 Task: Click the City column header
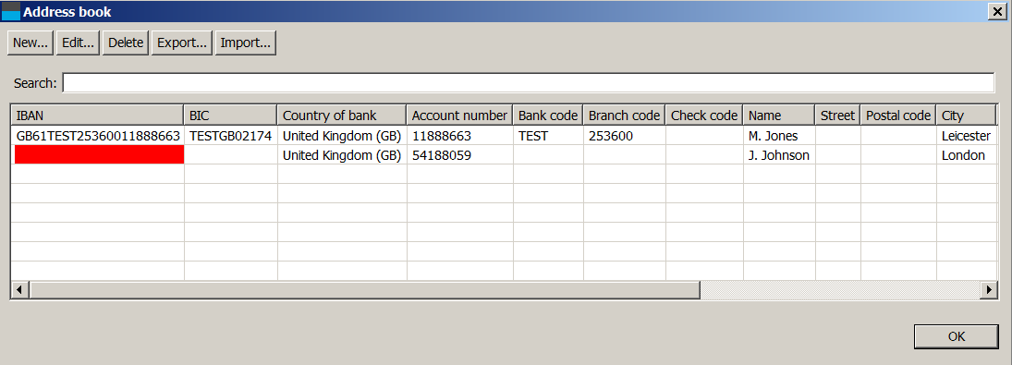pyautogui.click(x=966, y=116)
